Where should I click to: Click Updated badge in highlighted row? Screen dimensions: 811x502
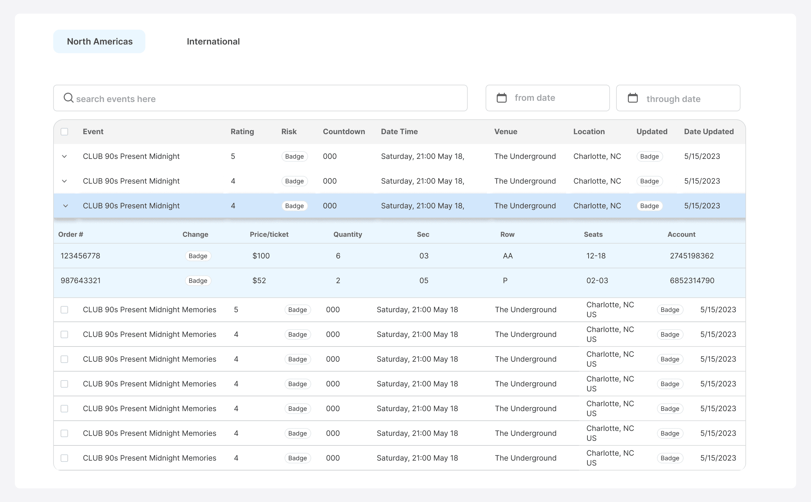pyautogui.click(x=649, y=206)
